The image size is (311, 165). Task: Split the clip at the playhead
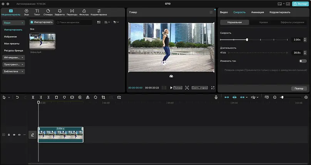coord(33,97)
